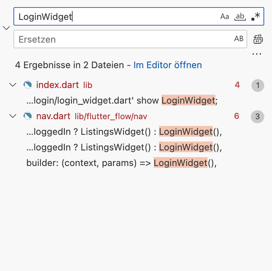Click the Dart file icon beside nav.dart

point(27,116)
